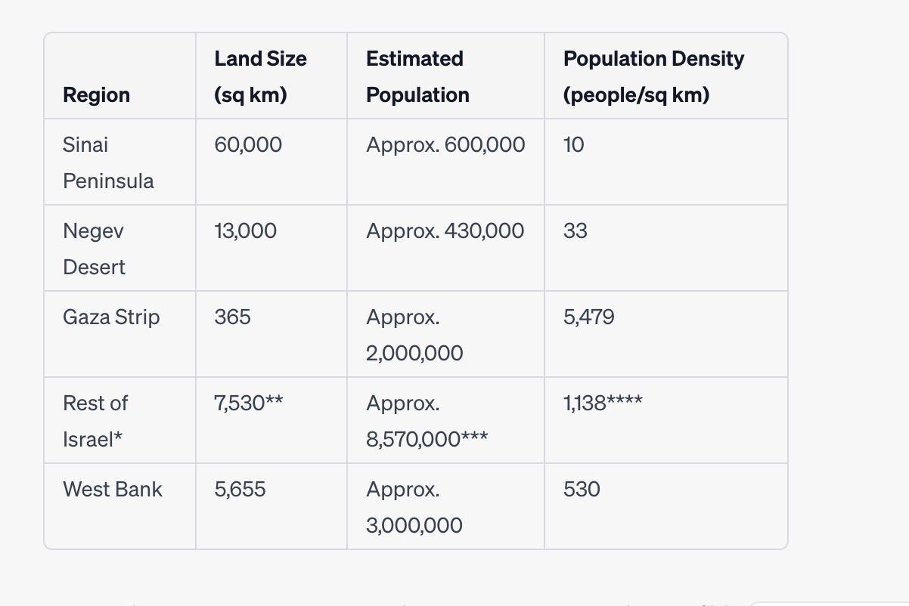Select the 5,655 land size value

click(x=240, y=489)
